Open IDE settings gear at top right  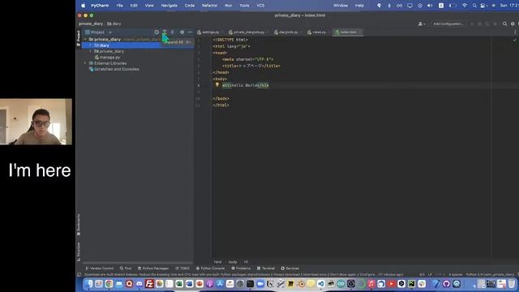pyautogui.click(x=513, y=24)
